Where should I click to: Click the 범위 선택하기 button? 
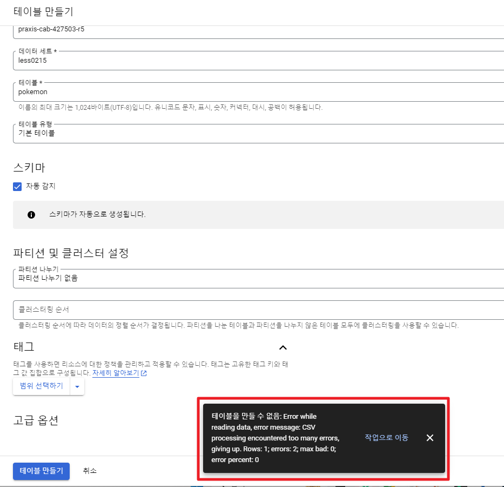[x=42, y=386]
